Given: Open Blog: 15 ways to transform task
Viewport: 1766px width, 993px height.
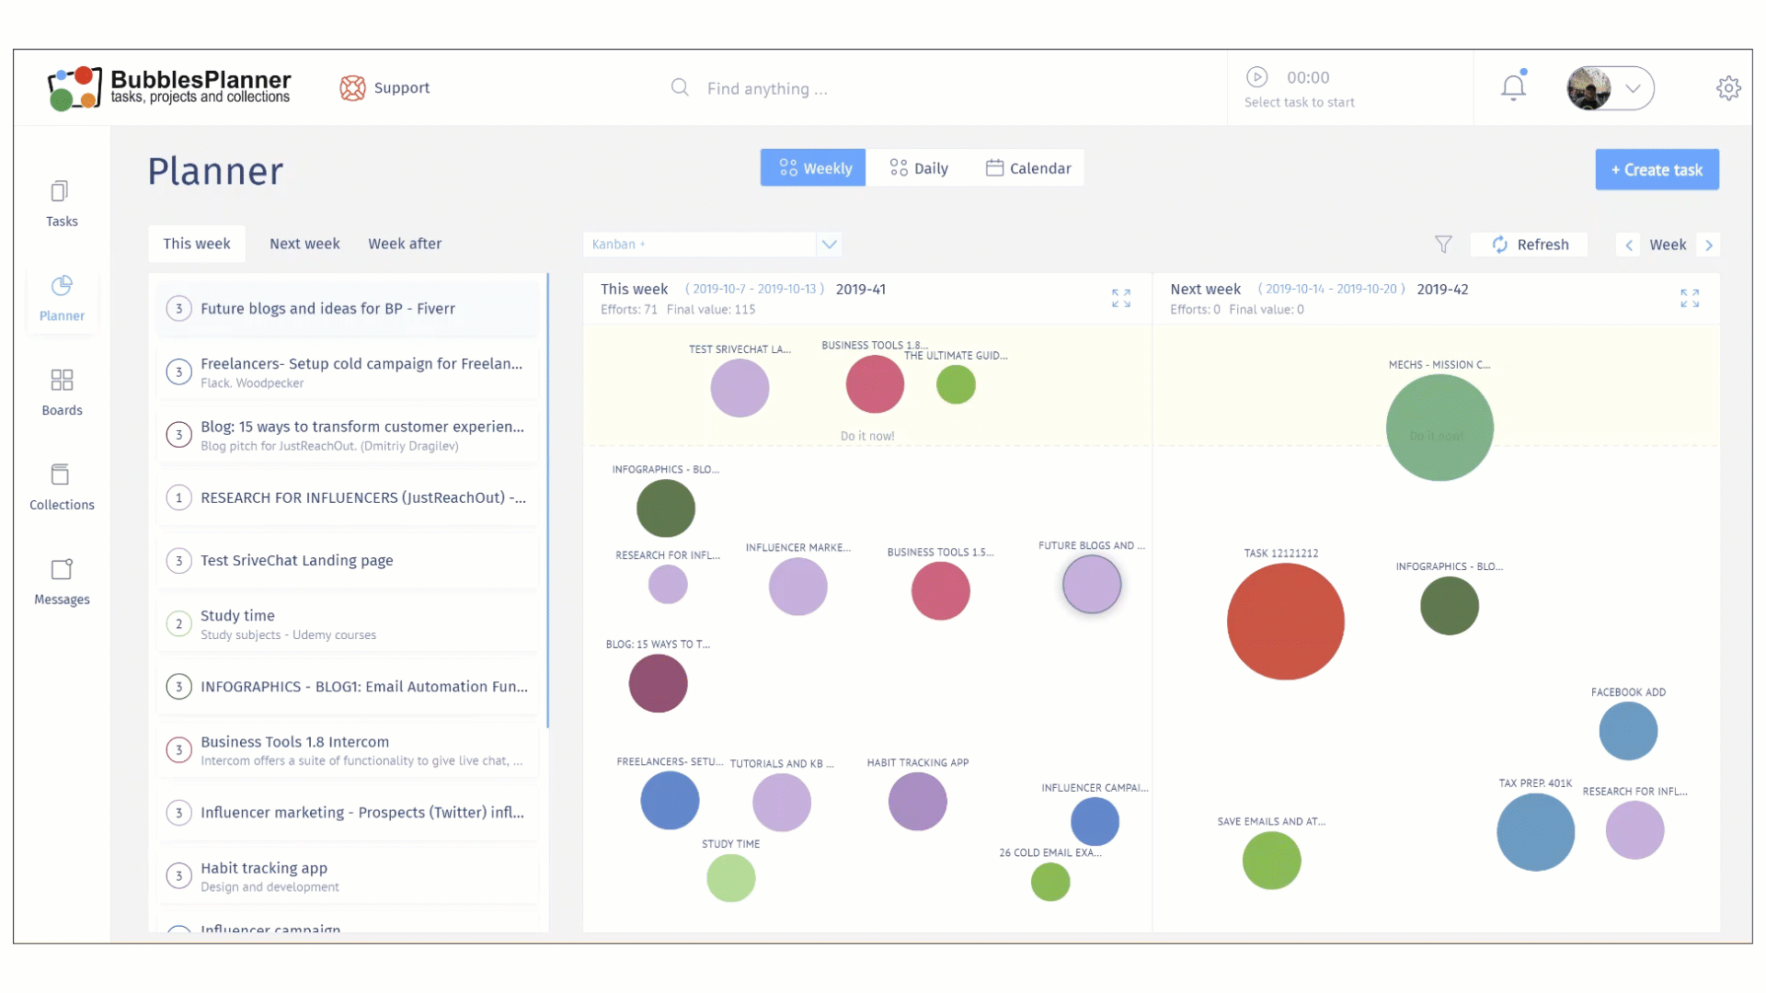Looking at the screenshot, I should [x=348, y=435].
